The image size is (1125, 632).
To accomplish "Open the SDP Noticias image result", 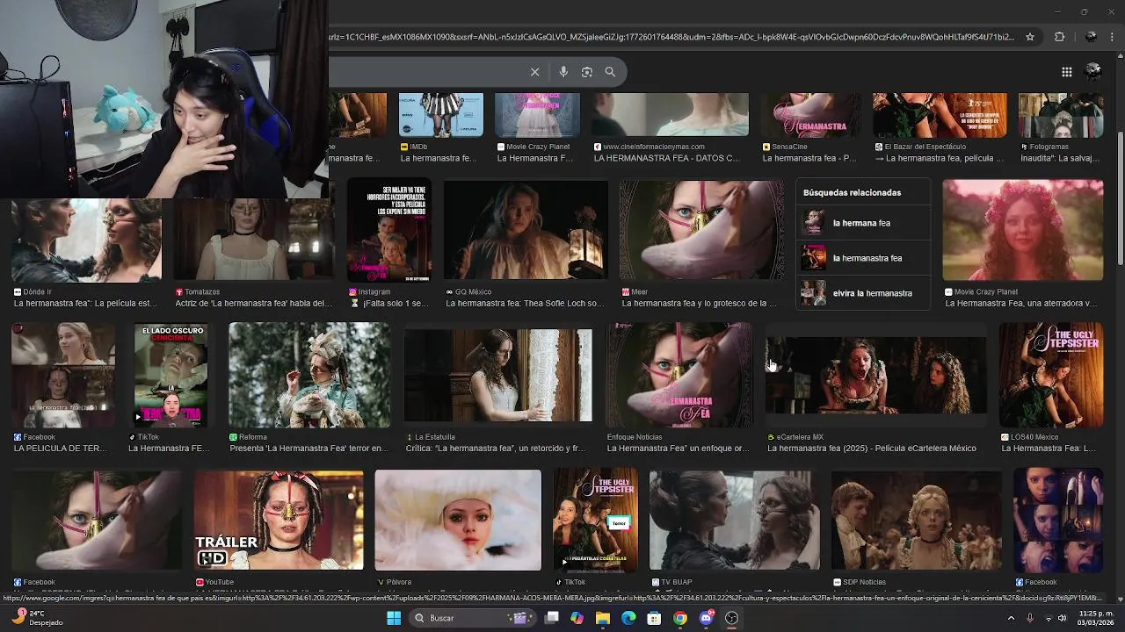I will tap(917, 521).
